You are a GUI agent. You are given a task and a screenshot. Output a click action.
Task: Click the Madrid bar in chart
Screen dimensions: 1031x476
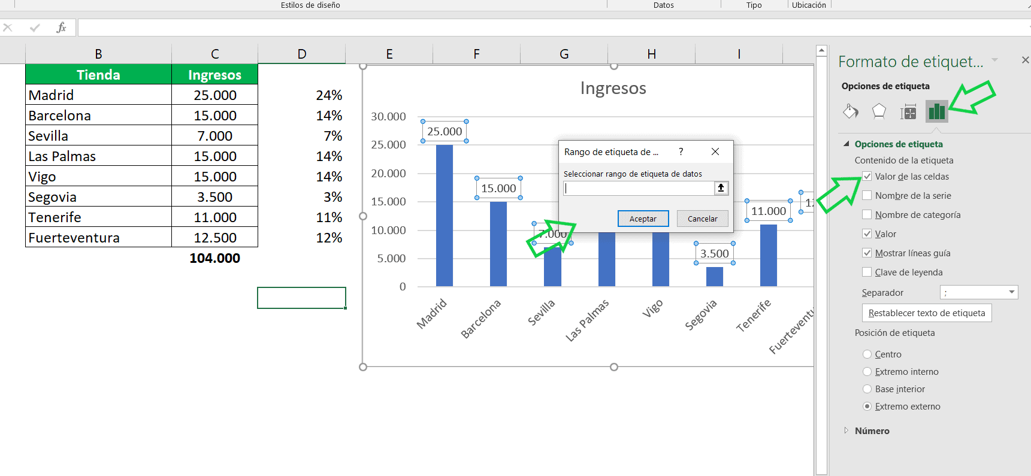pyautogui.click(x=445, y=216)
